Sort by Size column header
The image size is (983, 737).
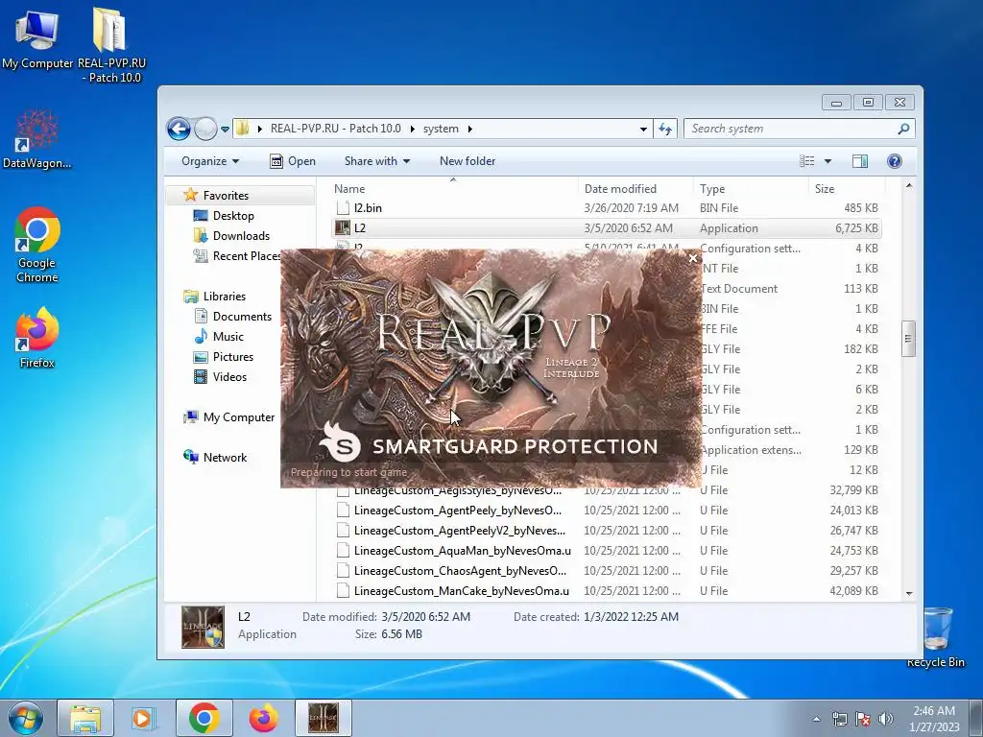847,189
